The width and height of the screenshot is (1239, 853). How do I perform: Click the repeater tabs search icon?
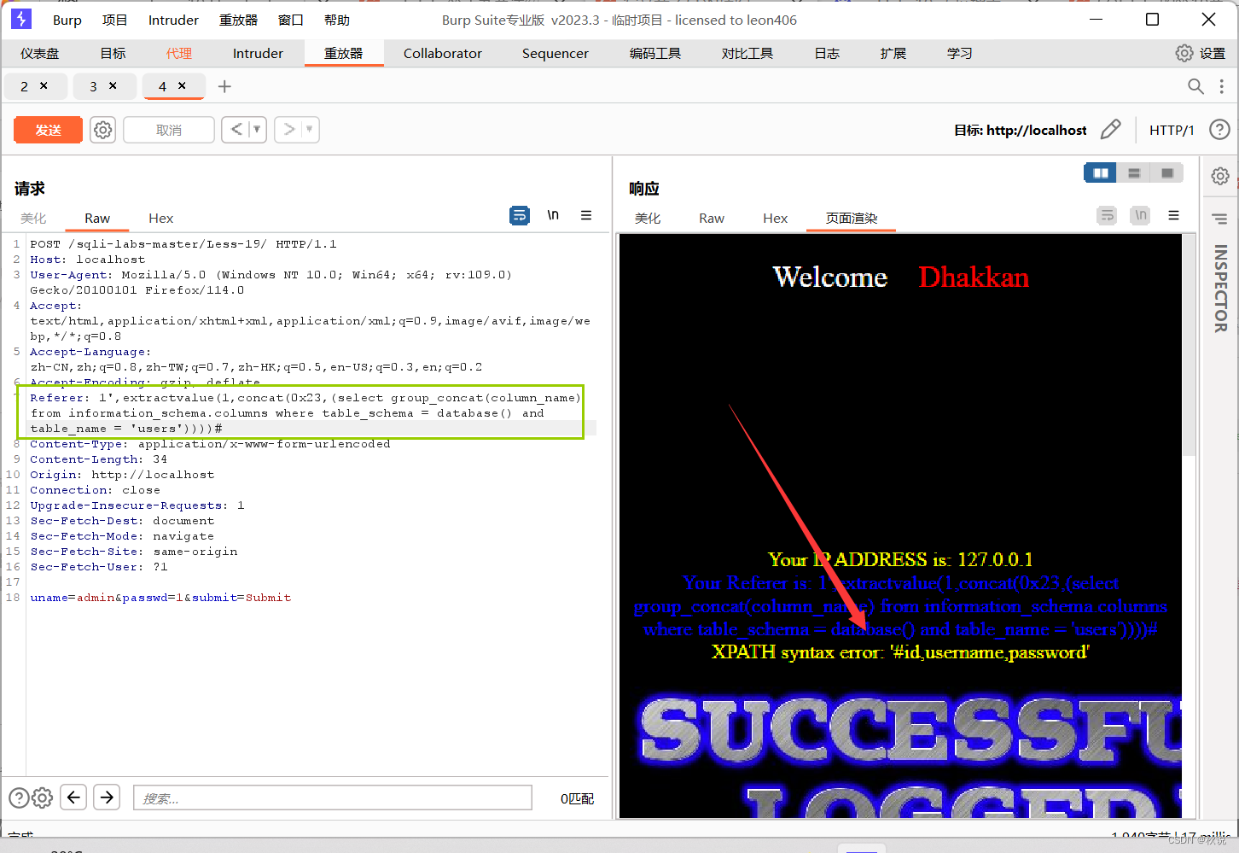pyautogui.click(x=1195, y=86)
